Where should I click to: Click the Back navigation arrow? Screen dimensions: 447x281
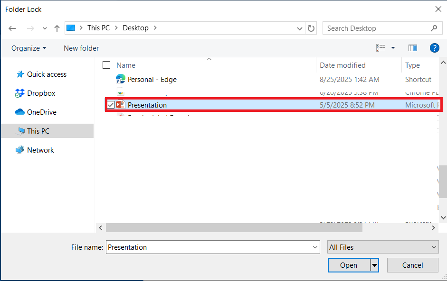tap(13, 28)
